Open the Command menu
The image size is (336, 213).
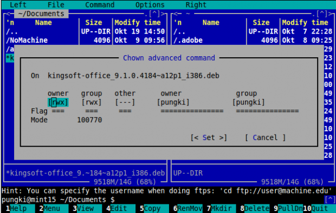[x=100, y=5]
